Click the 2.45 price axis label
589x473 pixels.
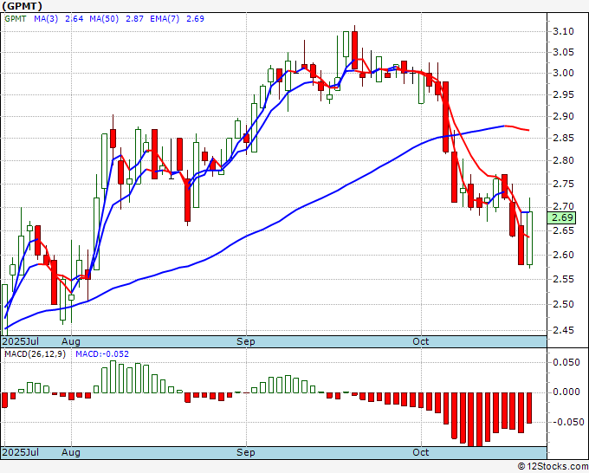coord(564,331)
